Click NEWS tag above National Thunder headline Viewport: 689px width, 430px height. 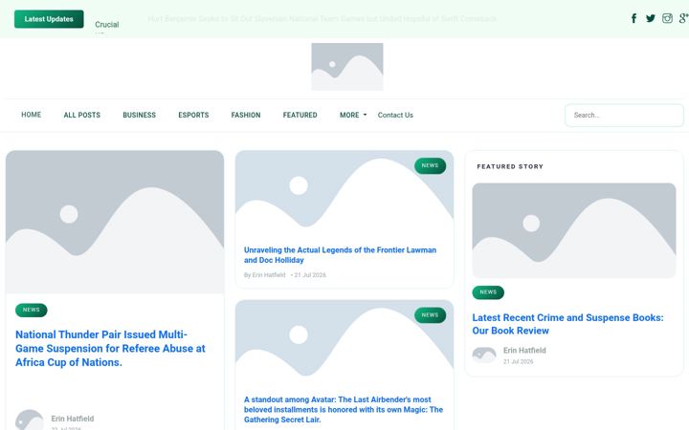pyautogui.click(x=32, y=310)
